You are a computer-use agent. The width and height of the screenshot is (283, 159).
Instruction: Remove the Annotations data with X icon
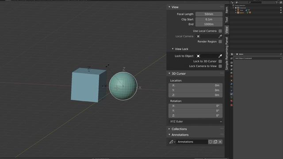click(220, 142)
